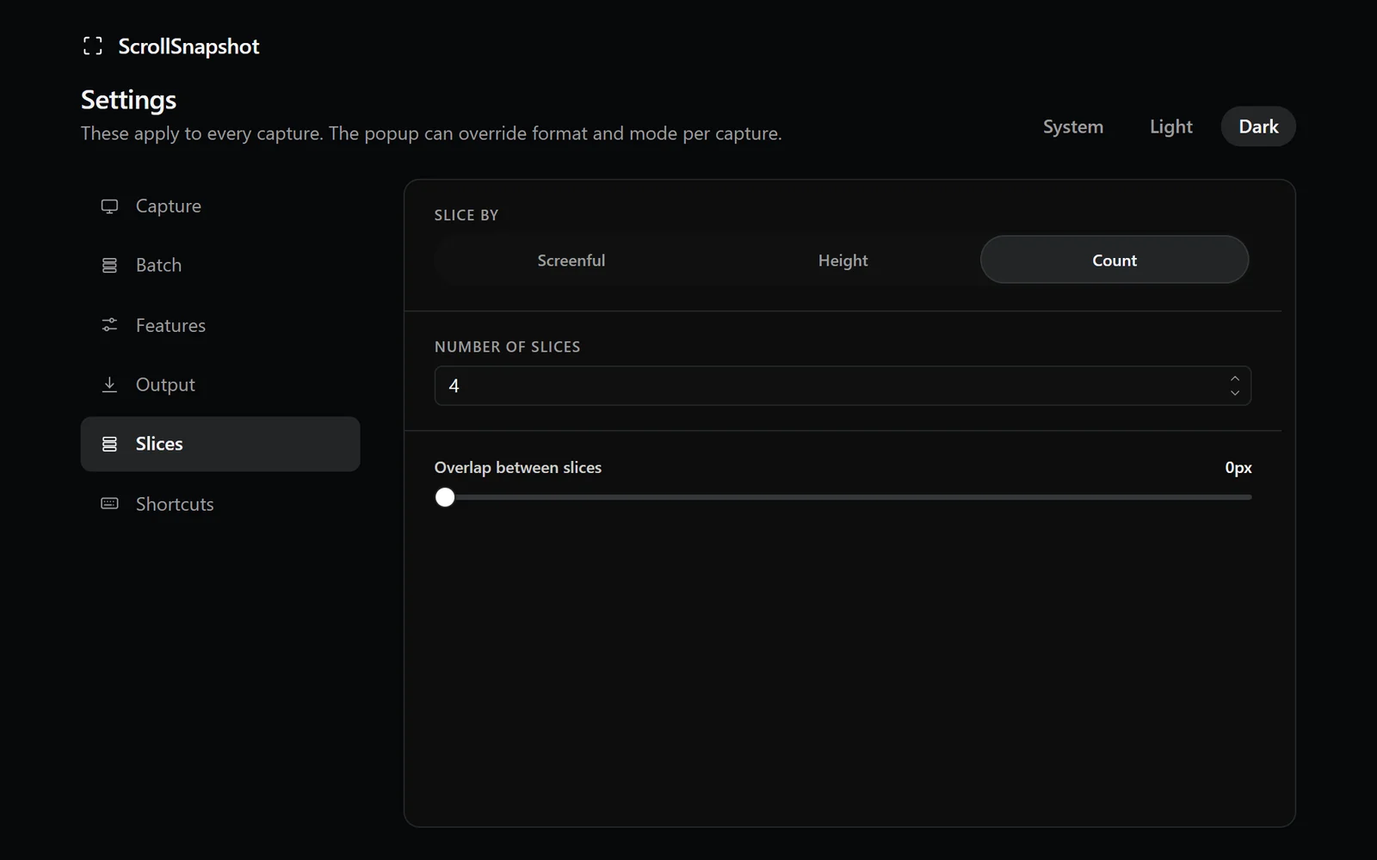
Task: Open the Batch settings section
Action: [x=220, y=266]
